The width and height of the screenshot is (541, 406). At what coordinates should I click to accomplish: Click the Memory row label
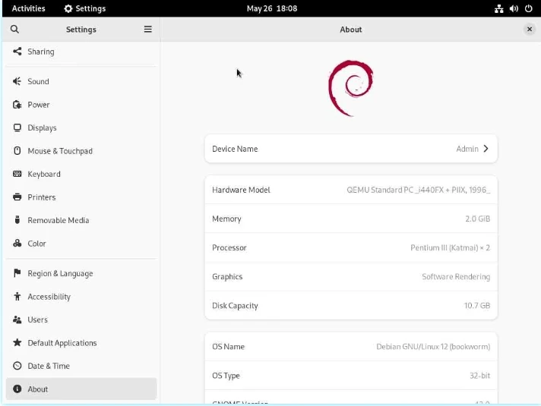pyautogui.click(x=226, y=219)
